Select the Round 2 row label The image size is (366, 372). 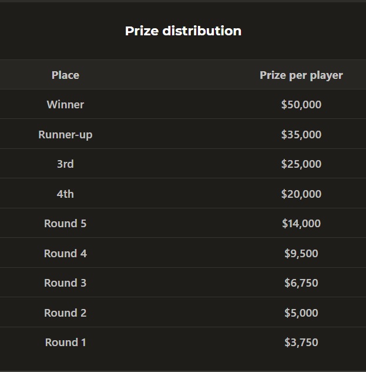point(65,313)
